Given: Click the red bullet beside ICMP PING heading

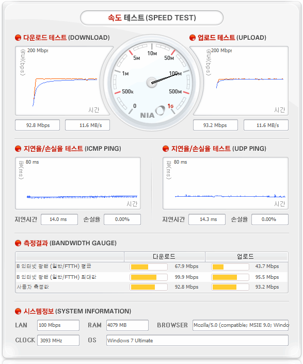Looking at the screenshot, I should click(x=18, y=149).
